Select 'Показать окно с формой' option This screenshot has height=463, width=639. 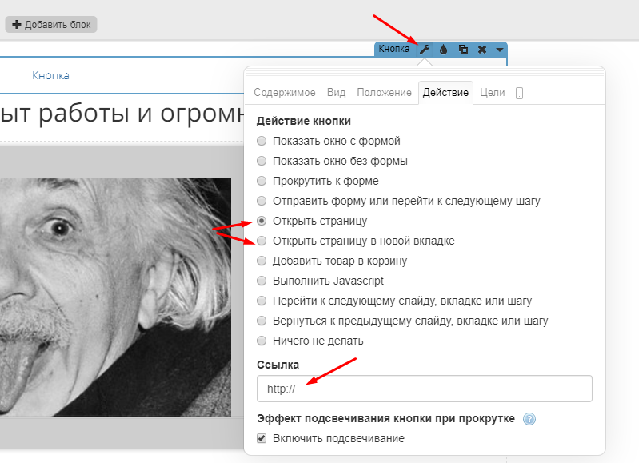click(x=262, y=141)
